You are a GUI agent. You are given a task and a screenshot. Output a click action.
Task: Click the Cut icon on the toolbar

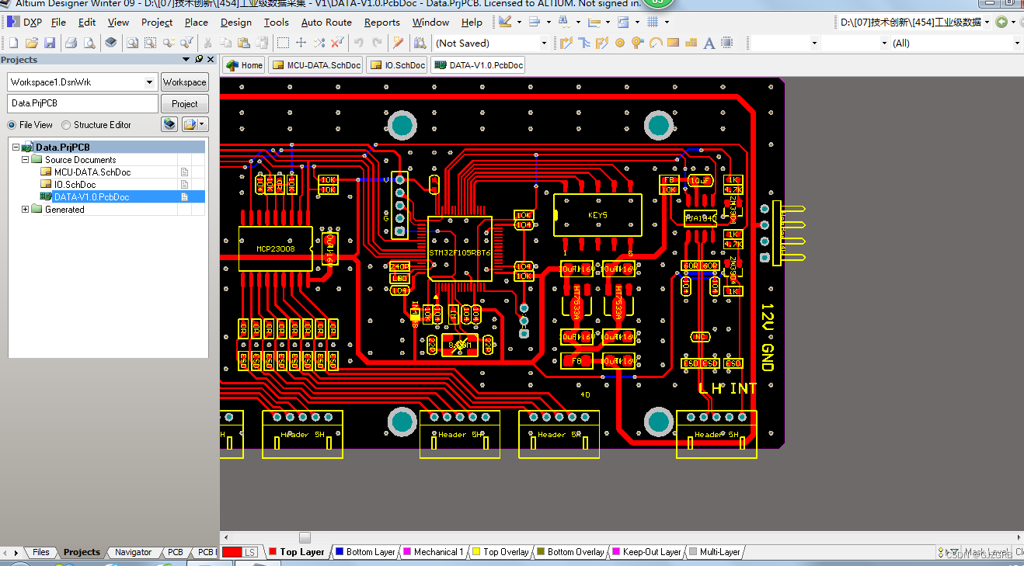pos(208,43)
